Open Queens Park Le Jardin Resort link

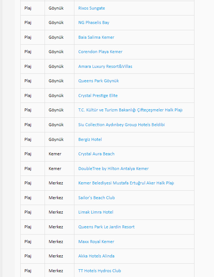(x=106, y=227)
